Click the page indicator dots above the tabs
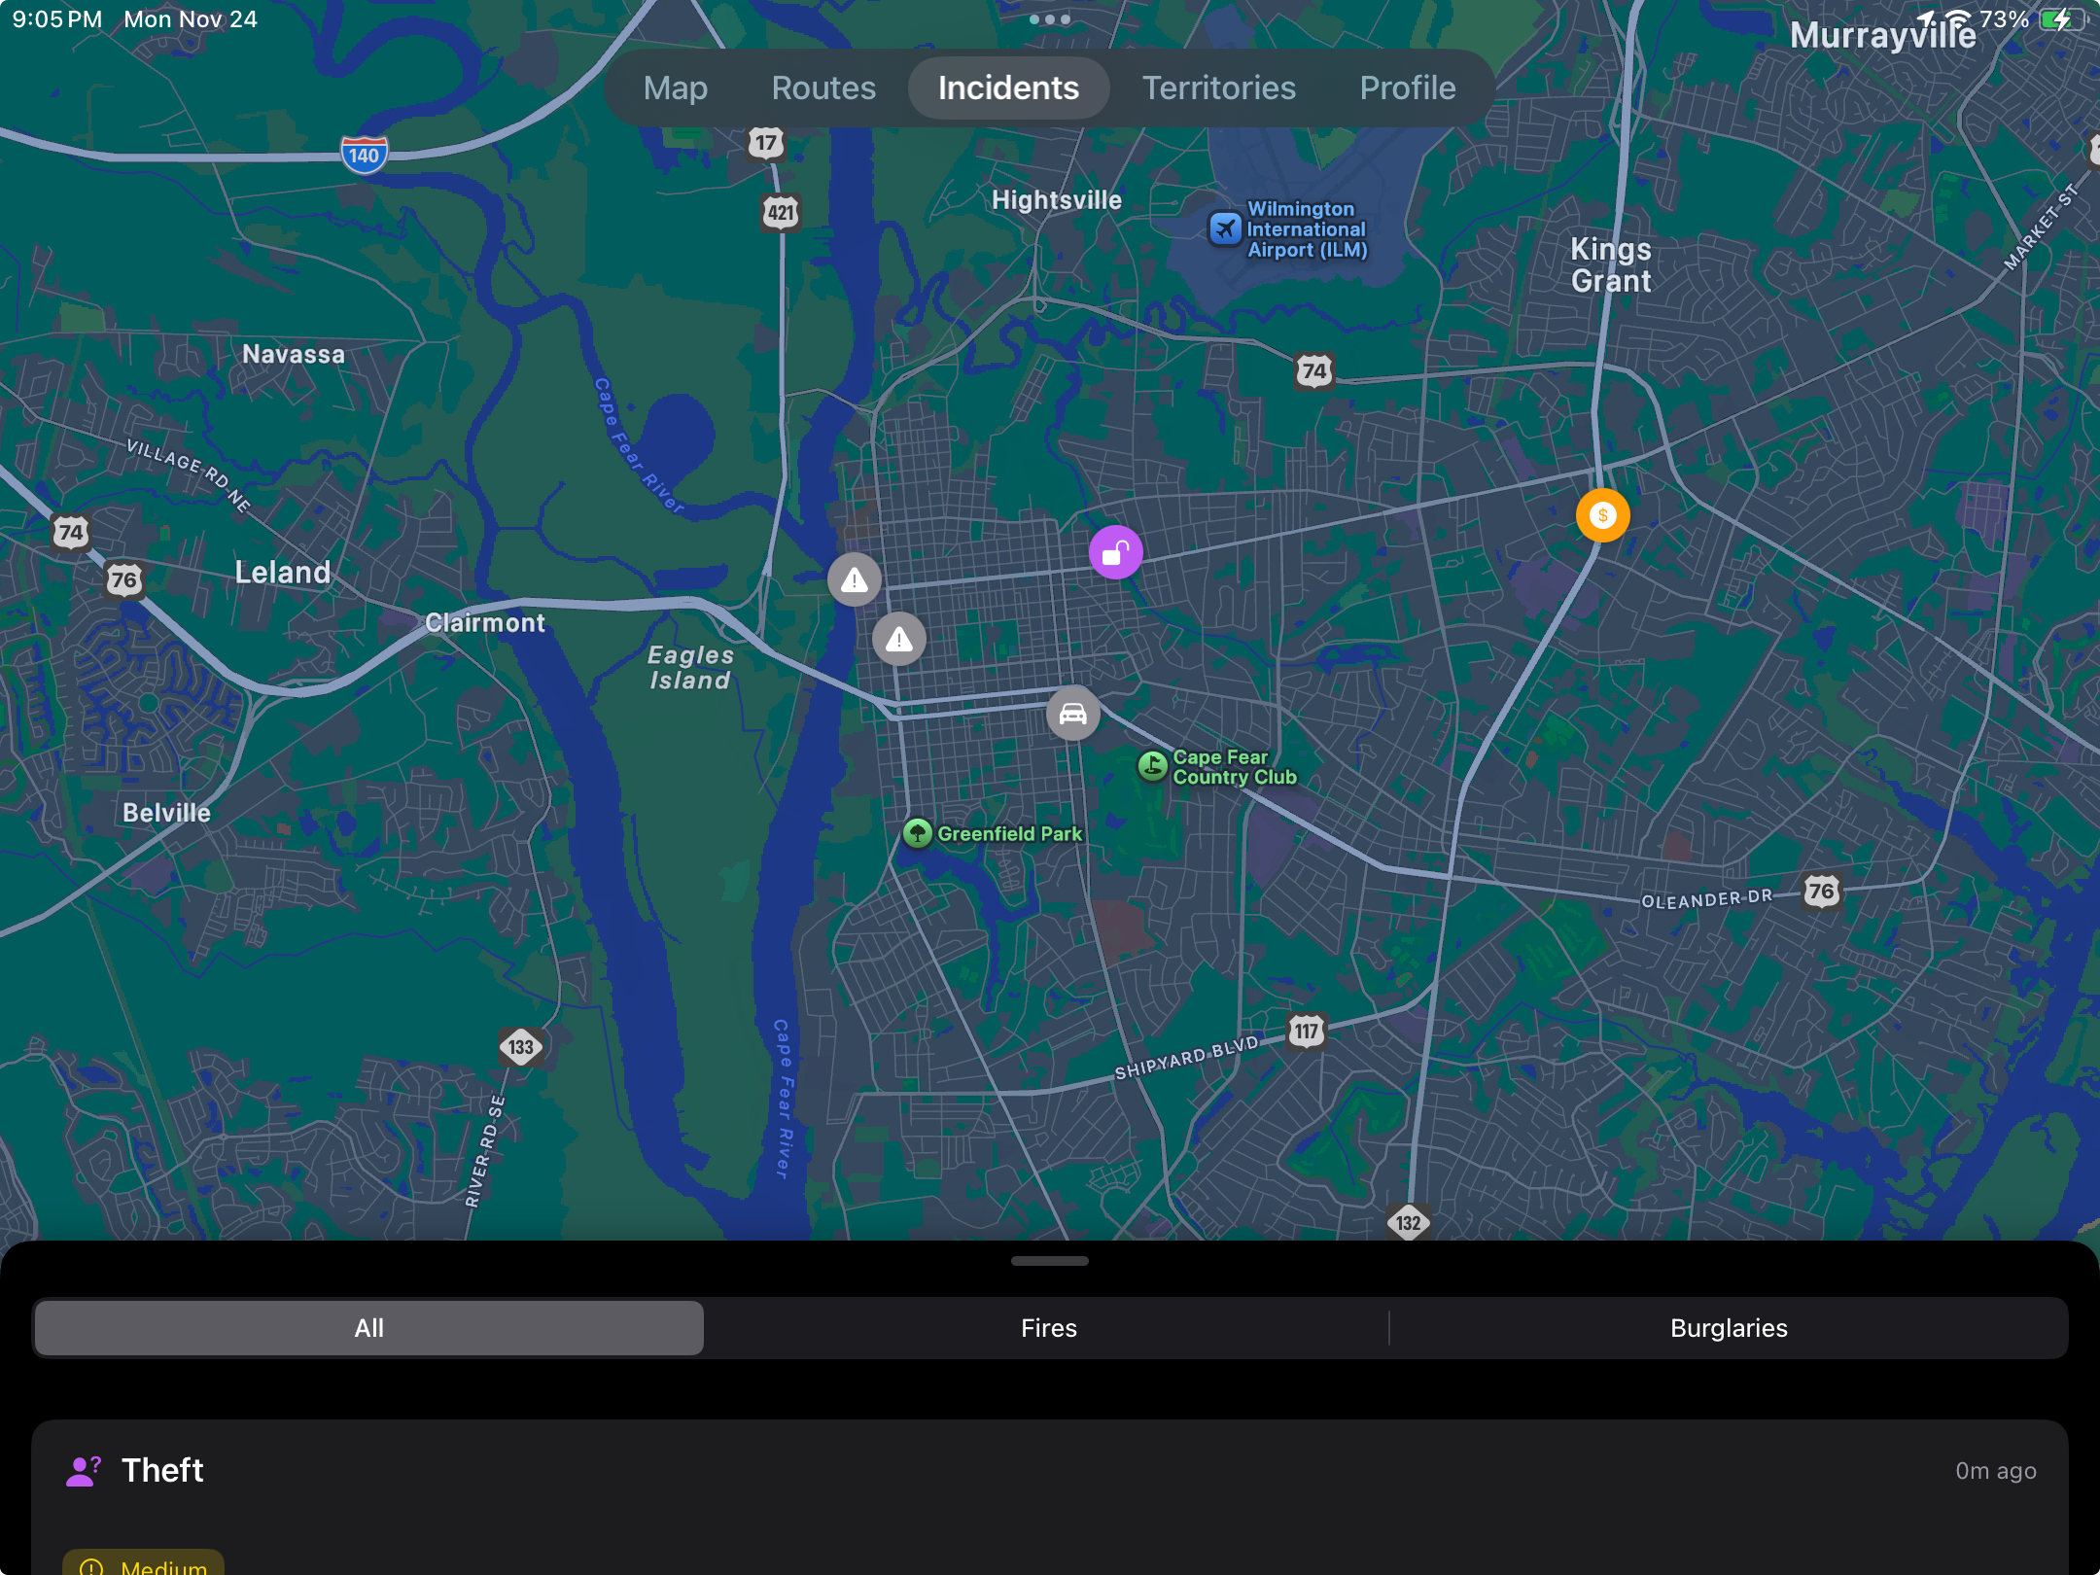This screenshot has width=2100, height=1575. (1048, 18)
